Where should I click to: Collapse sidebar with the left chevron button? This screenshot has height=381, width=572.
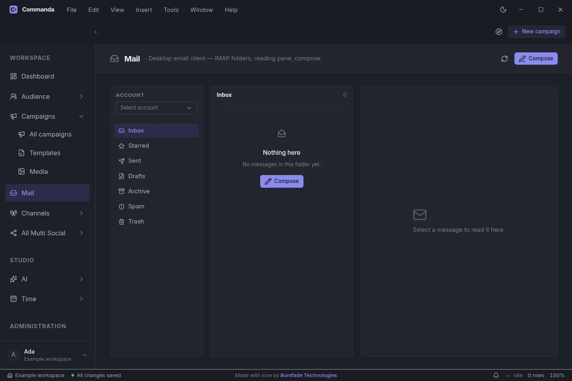[95, 32]
